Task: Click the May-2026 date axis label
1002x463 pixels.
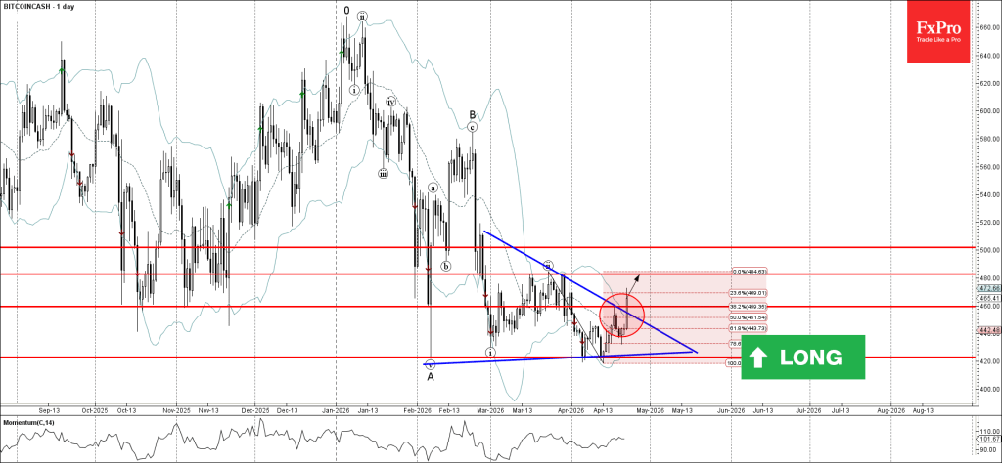Action: point(650,410)
